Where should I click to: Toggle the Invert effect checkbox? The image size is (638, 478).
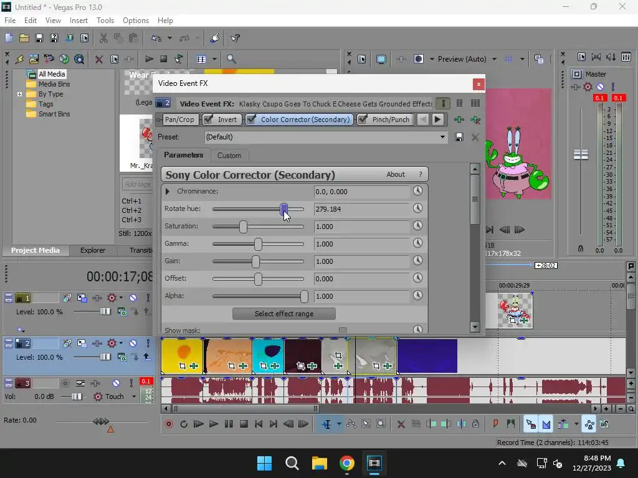208,119
